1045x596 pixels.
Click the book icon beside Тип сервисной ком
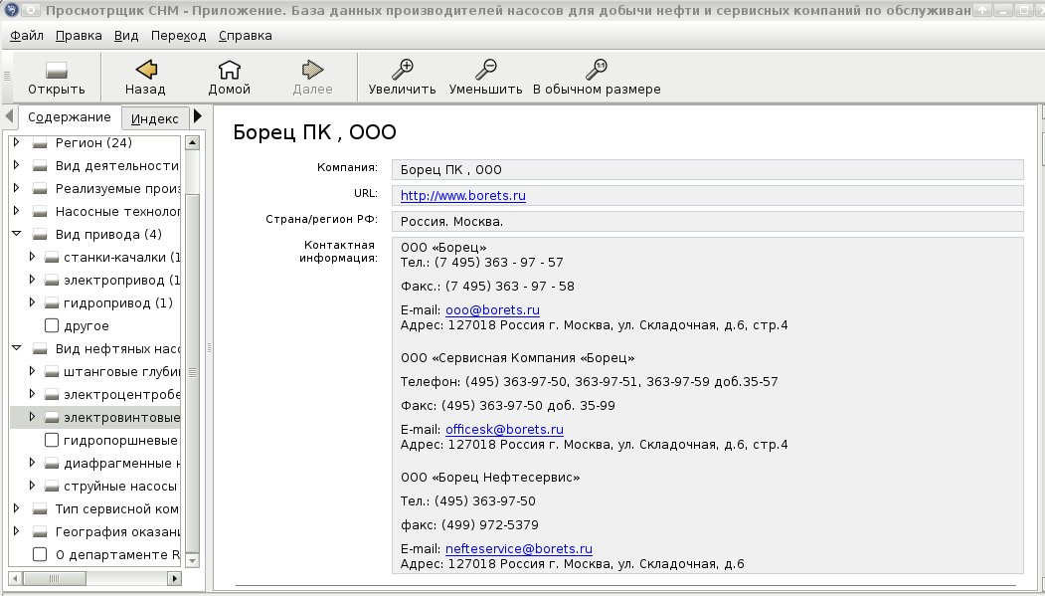[x=40, y=509]
